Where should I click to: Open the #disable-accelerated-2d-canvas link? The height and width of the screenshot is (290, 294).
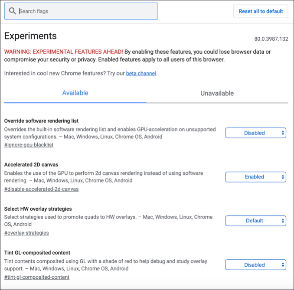pyautogui.click(x=41, y=189)
